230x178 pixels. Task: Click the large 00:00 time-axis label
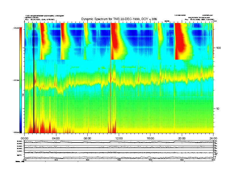coord(24,138)
